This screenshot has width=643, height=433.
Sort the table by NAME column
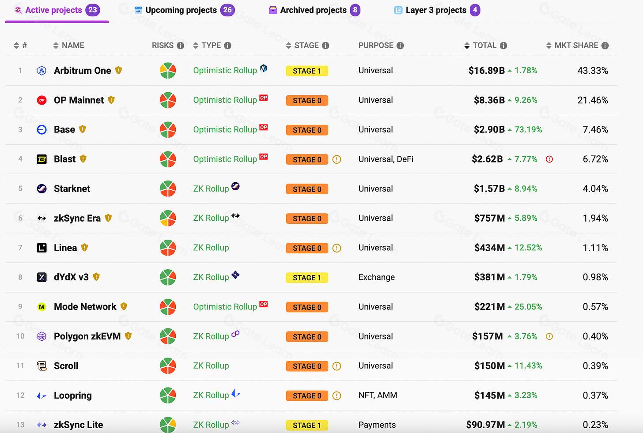coord(68,45)
